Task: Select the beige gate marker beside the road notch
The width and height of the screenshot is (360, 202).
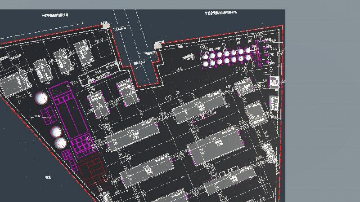Action: [x=158, y=45]
